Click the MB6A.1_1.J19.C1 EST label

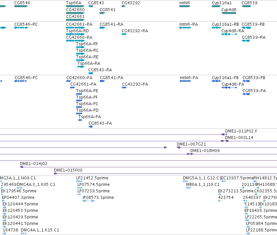(203, 185)
